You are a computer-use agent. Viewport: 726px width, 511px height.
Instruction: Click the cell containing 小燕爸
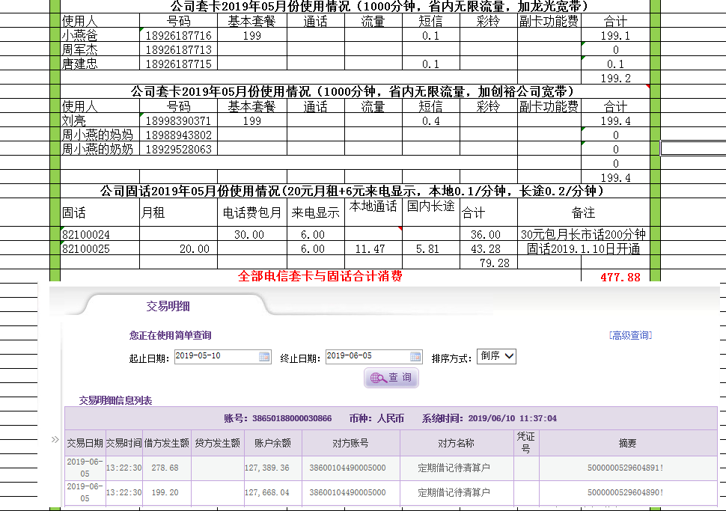pyautogui.click(x=100, y=36)
